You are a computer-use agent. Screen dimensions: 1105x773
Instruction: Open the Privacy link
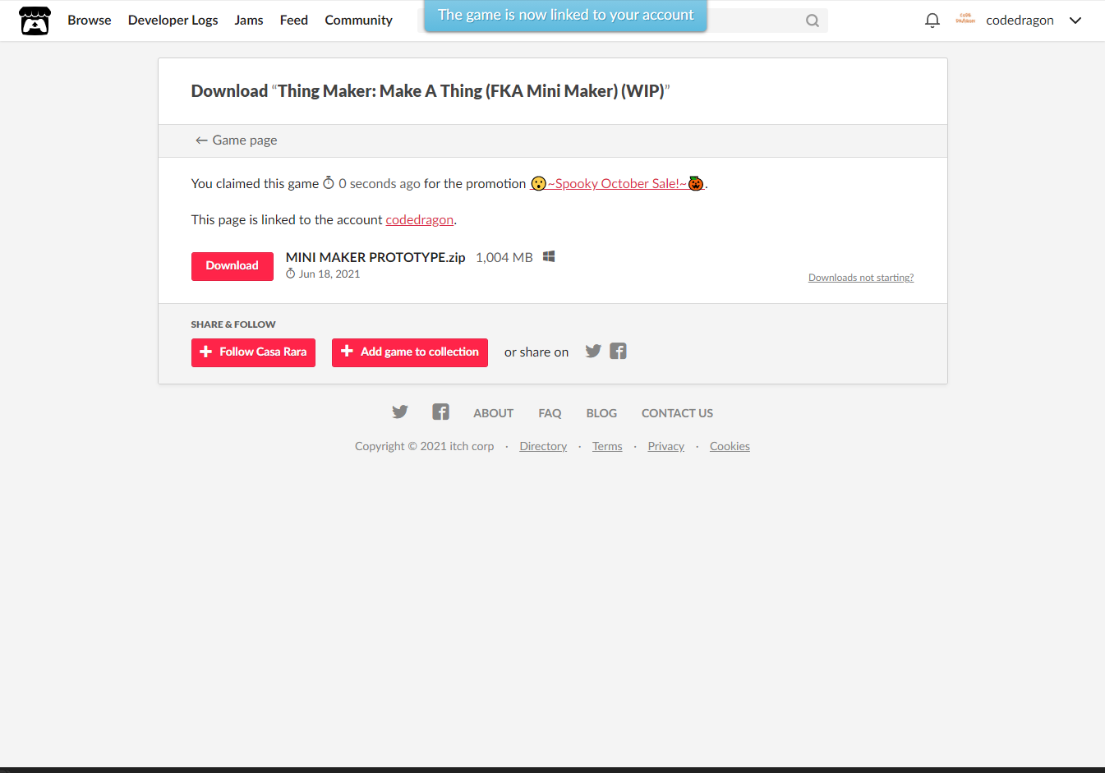(665, 446)
